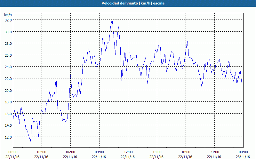The width and height of the screenshot is (256, 160).
Task: Click the 23/11/16 date label
Action: pyautogui.click(x=243, y=157)
